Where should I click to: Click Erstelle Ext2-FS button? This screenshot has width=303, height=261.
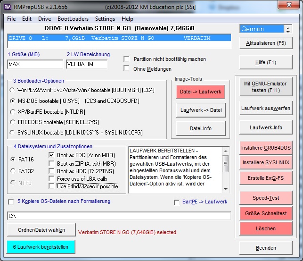tap(266, 178)
